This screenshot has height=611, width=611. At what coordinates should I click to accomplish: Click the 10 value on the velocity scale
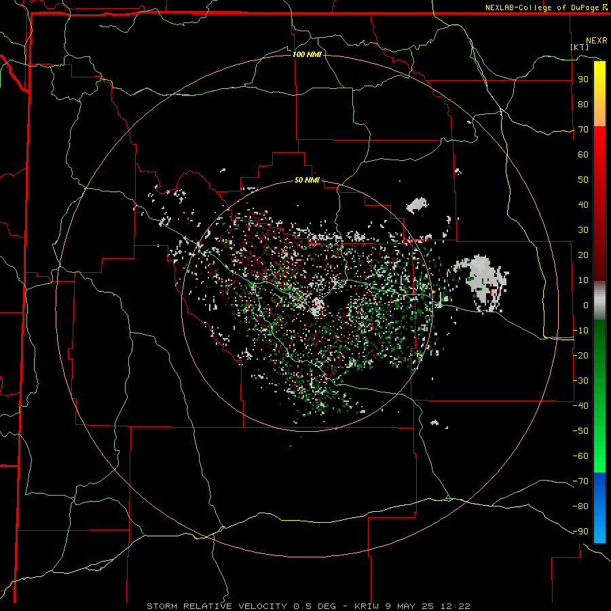pos(583,280)
